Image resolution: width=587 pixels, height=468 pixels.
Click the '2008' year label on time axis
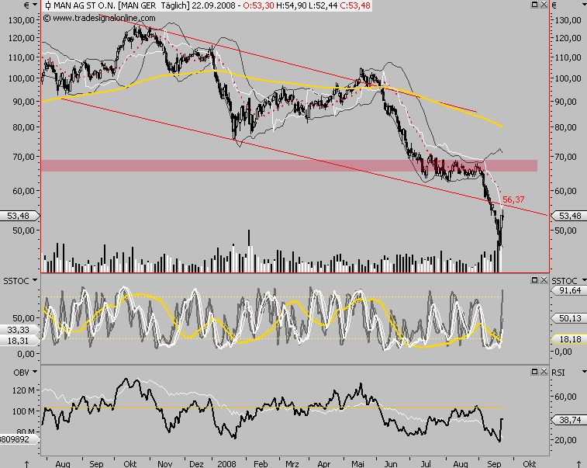(x=227, y=464)
